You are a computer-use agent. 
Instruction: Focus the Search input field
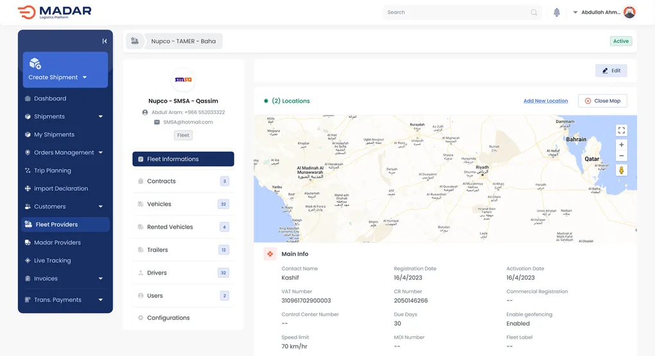tap(462, 12)
